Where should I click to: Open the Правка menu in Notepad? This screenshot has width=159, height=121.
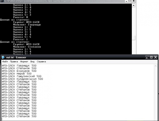click(14, 62)
